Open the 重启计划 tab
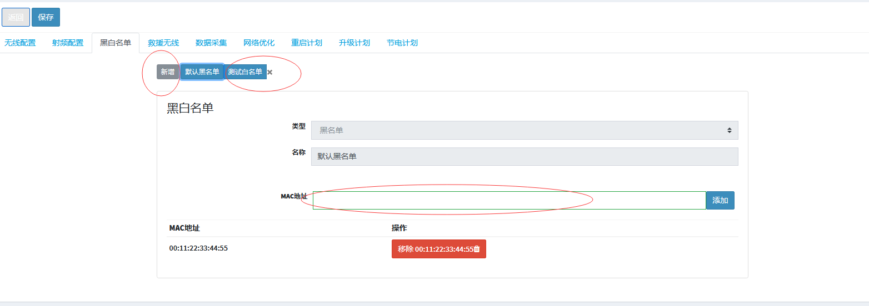The image size is (869, 306). pos(307,43)
